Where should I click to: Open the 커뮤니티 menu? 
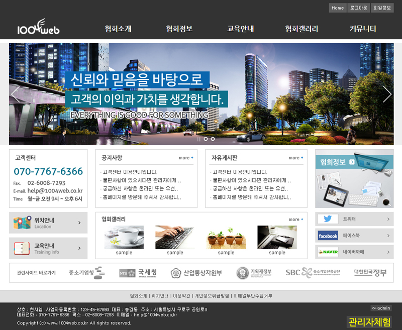(x=363, y=29)
